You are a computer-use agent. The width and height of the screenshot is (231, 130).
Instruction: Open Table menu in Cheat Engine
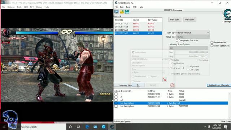[128, 7]
